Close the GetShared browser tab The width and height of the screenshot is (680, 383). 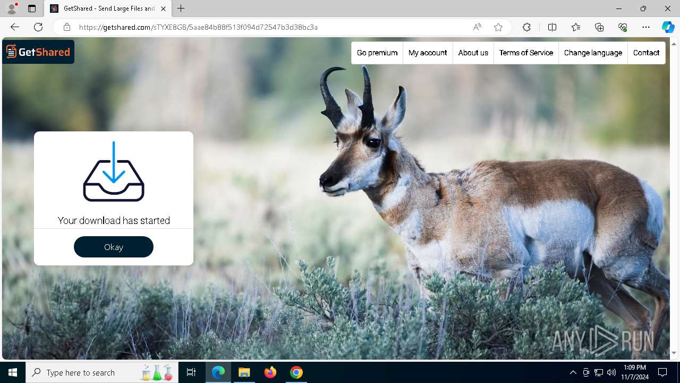[x=163, y=9]
